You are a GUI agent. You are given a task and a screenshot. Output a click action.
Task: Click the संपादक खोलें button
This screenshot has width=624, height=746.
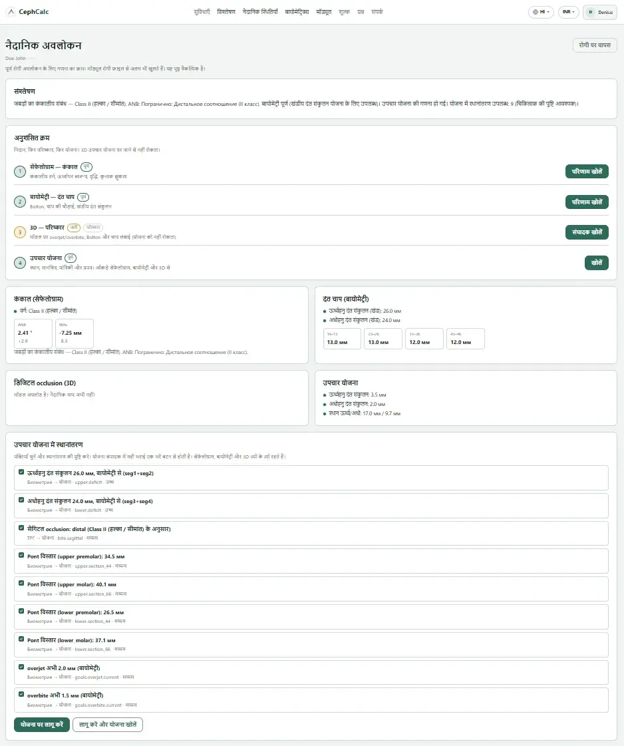point(587,232)
